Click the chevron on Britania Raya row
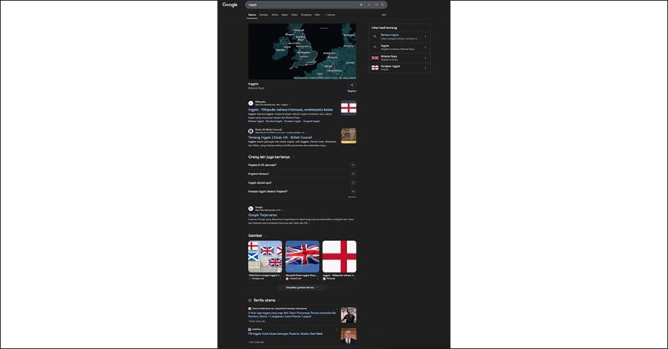Image resolution: width=668 pixels, height=349 pixels. (425, 58)
